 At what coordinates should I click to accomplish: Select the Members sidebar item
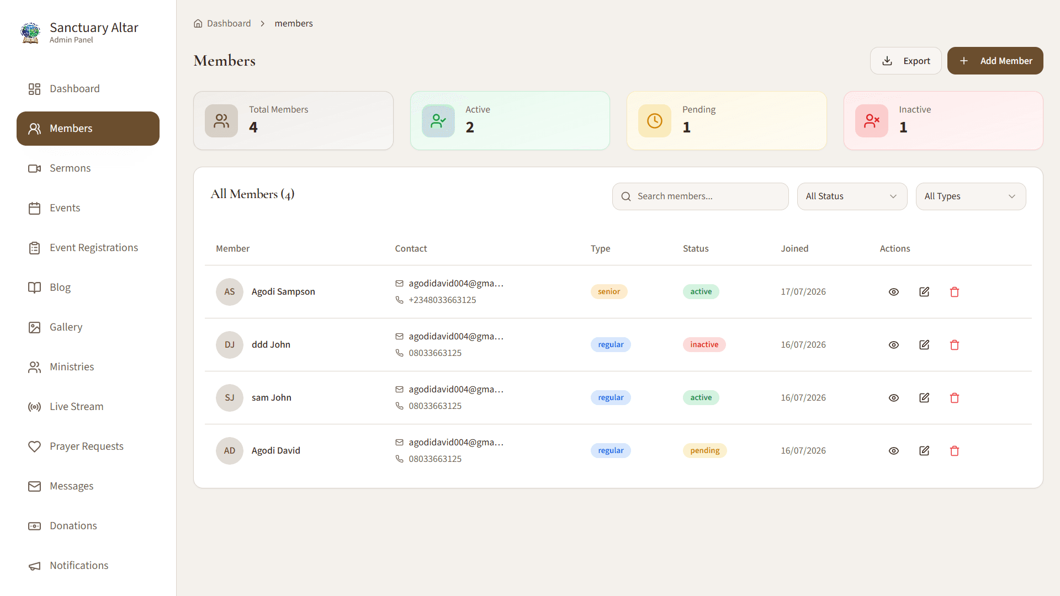tap(88, 129)
